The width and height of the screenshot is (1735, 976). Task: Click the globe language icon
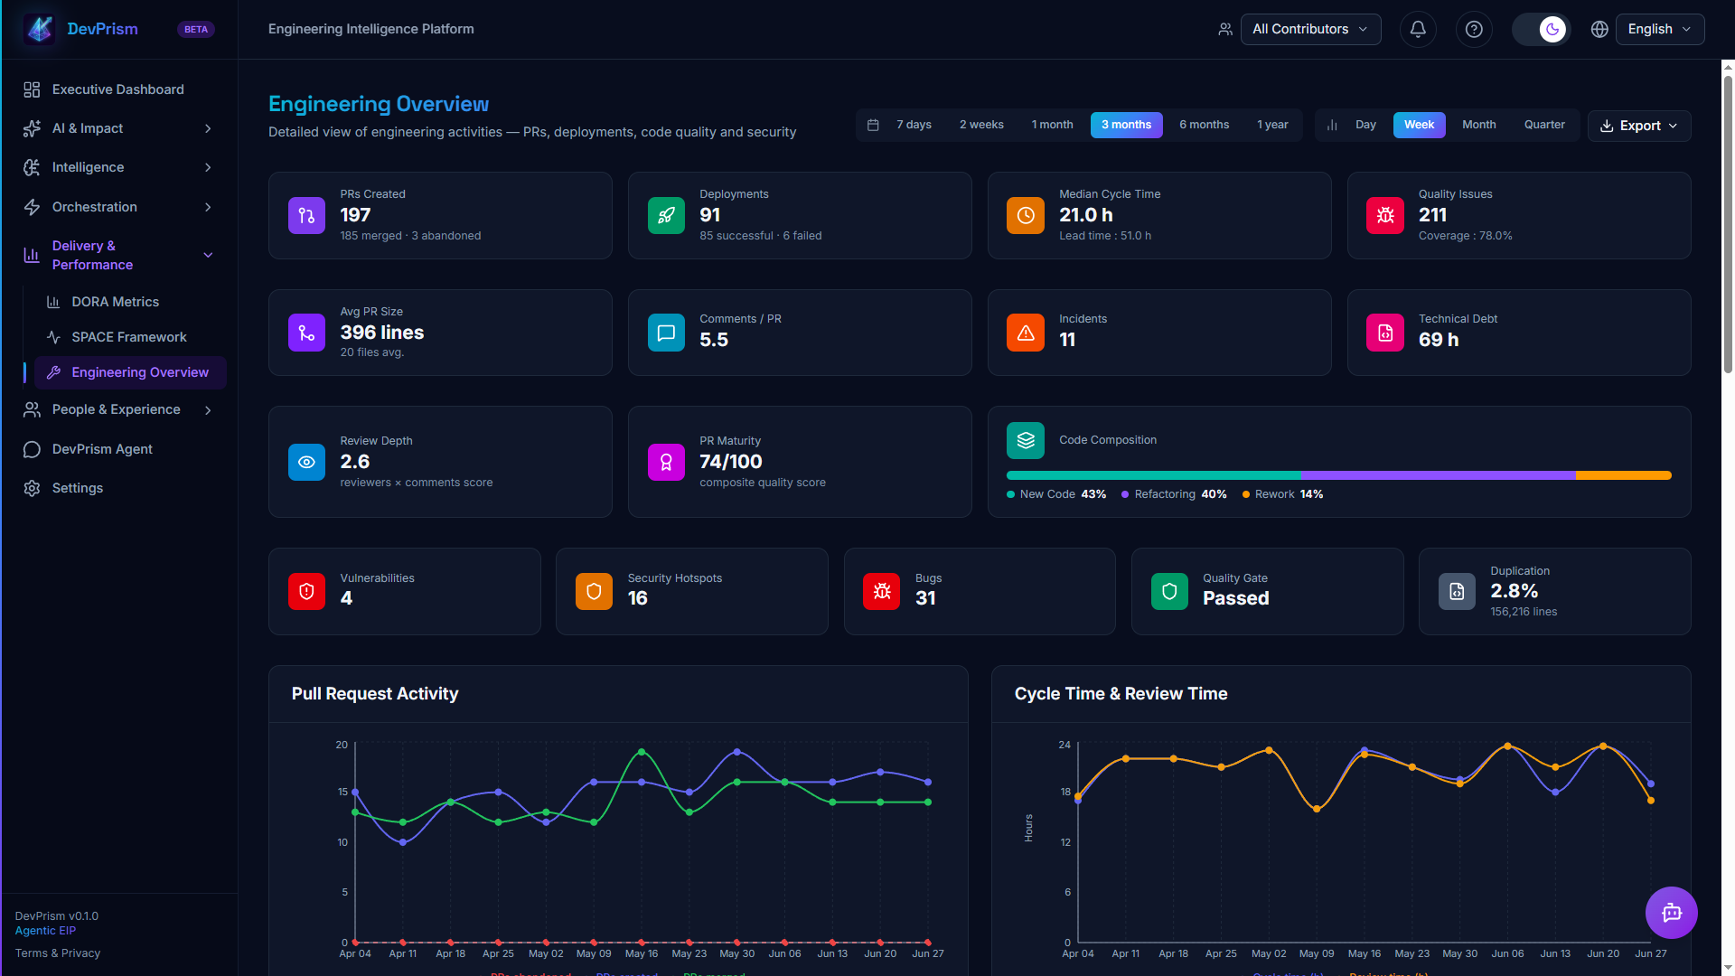pyautogui.click(x=1599, y=29)
